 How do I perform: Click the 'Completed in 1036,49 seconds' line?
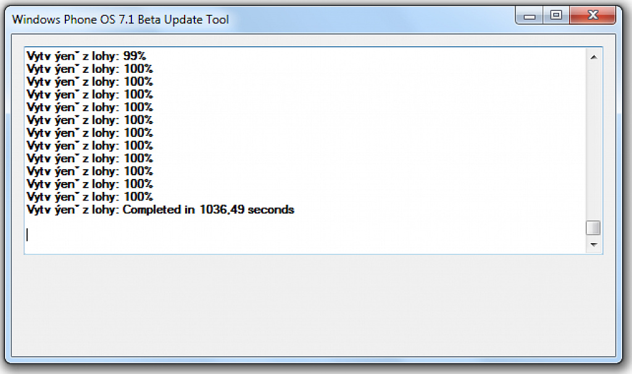point(160,210)
